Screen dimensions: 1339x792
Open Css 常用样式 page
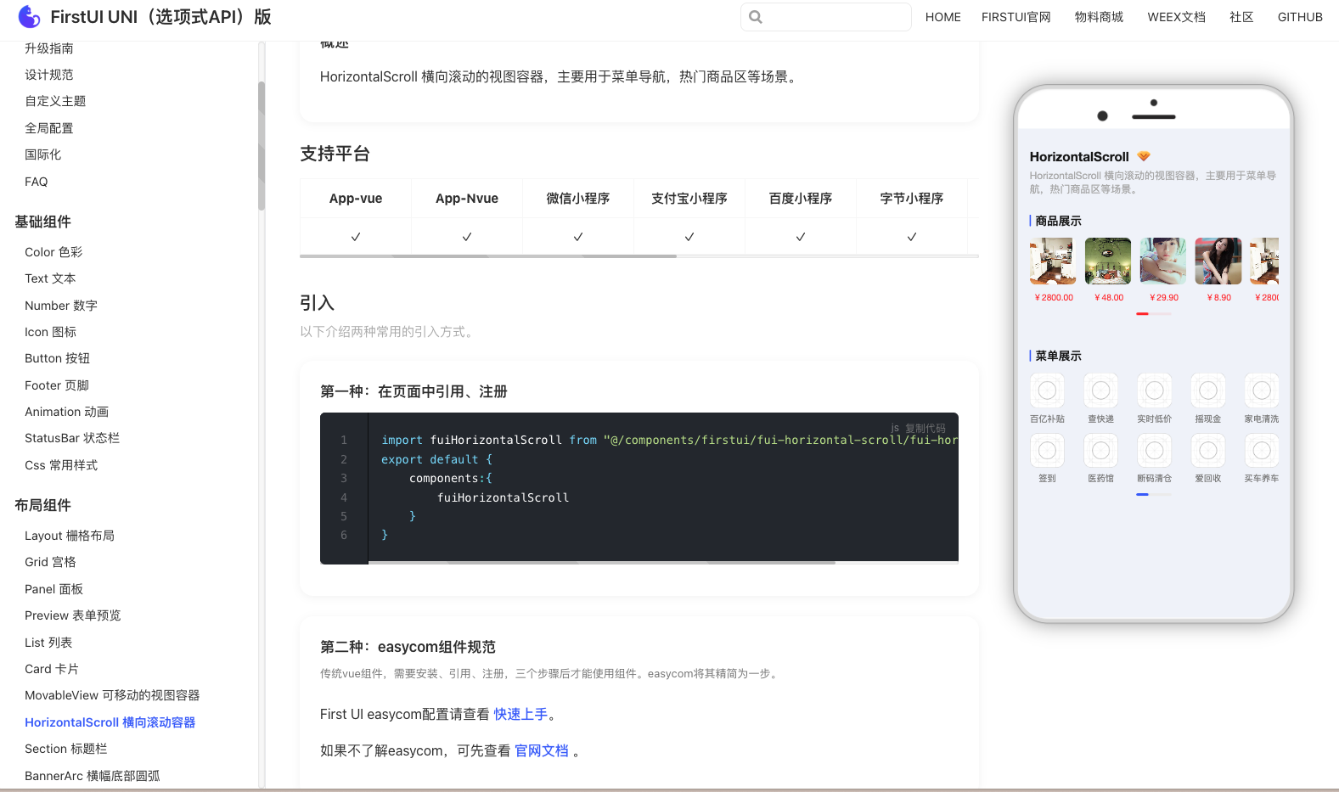pyautogui.click(x=61, y=465)
